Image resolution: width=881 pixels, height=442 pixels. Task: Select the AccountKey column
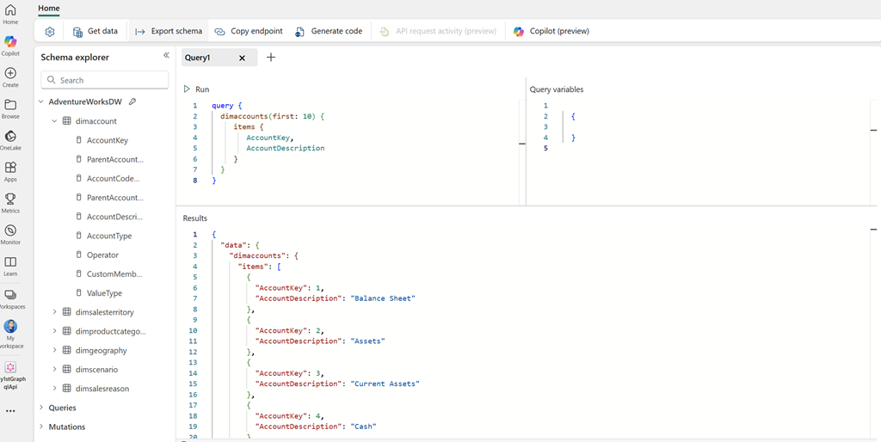coord(108,140)
